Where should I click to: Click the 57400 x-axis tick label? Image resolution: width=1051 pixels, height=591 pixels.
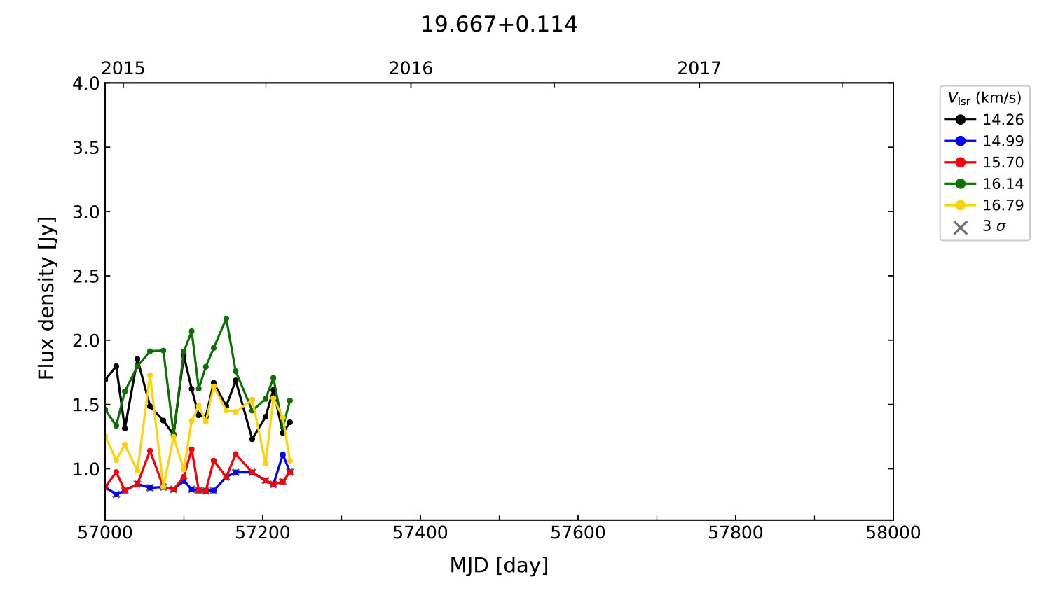point(420,533)
